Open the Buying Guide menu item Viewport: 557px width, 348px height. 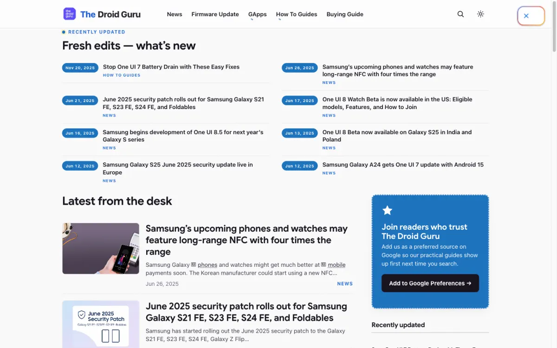[345, 14]
